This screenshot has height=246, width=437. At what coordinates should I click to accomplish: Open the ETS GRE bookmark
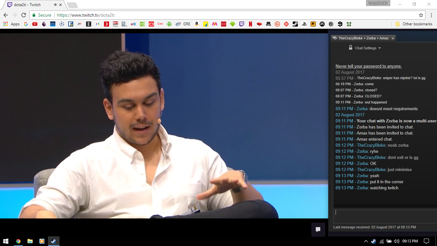(183, 24)
